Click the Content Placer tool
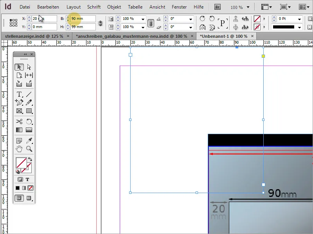 pos(29,83)
